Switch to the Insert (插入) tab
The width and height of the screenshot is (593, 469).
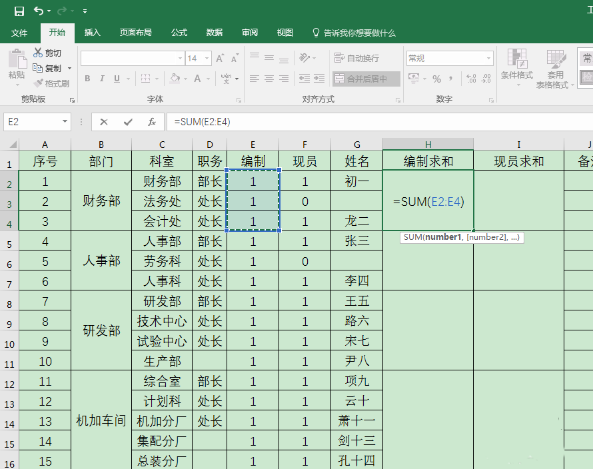coord(92,33)
